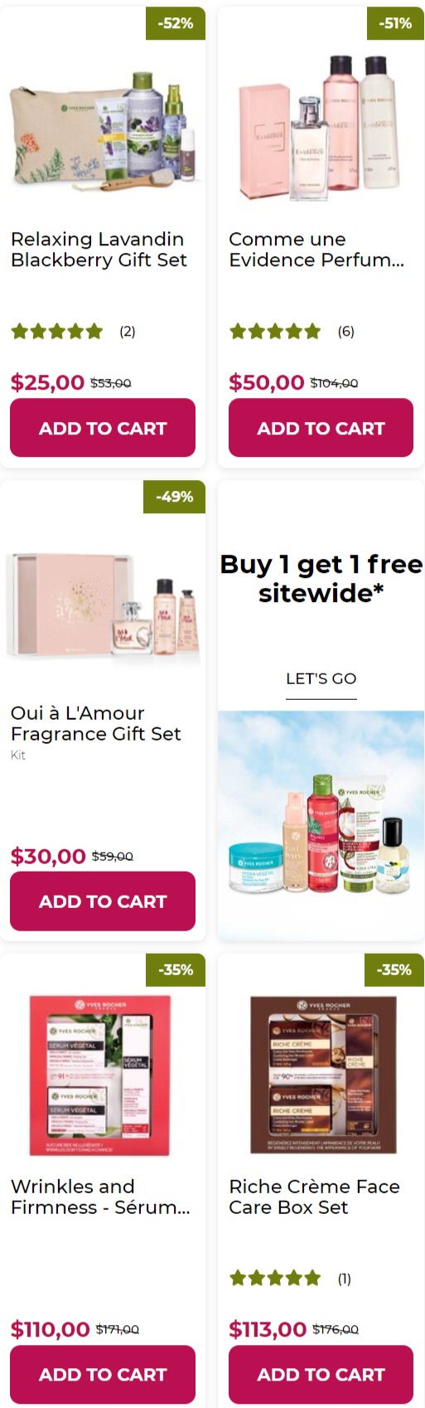
Task: Add Relaxing Lavandin Blackberry Gift Set to cart
Action: tap(103, 428)
